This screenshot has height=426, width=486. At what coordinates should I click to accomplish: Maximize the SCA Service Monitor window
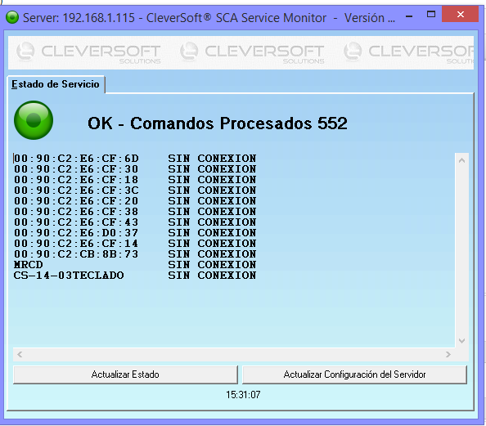tap(431, 14)
